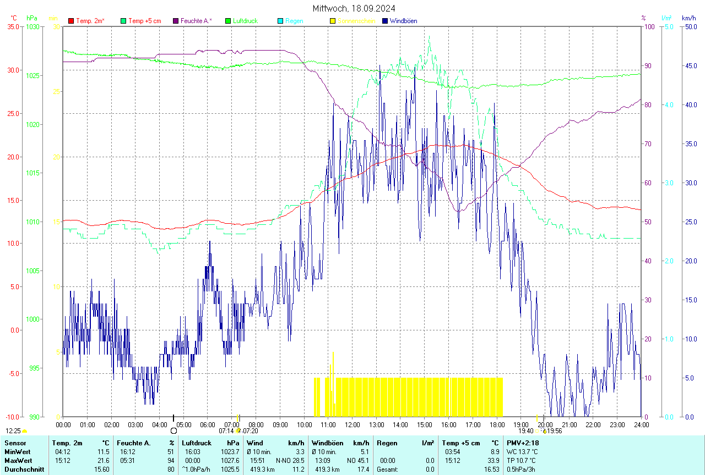
Task: Click the yellow Sonnenschein legend swatch
Action: click(333, 21)
